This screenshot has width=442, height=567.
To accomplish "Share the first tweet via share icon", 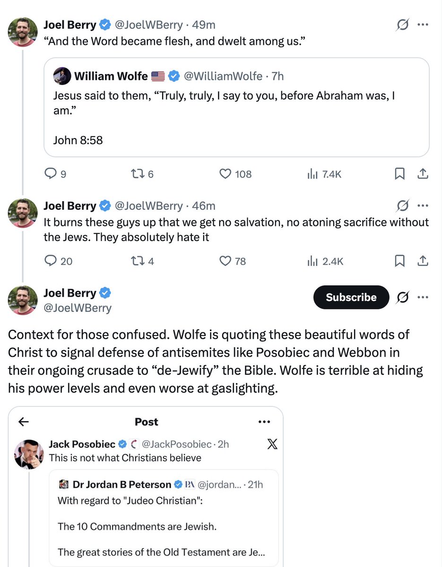I will pos(423,174).
